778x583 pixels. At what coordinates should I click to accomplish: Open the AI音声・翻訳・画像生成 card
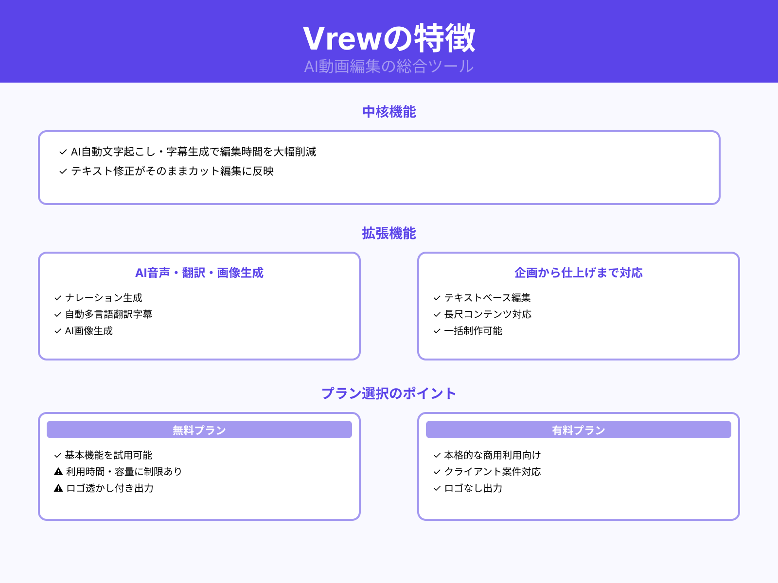point(200,273)
